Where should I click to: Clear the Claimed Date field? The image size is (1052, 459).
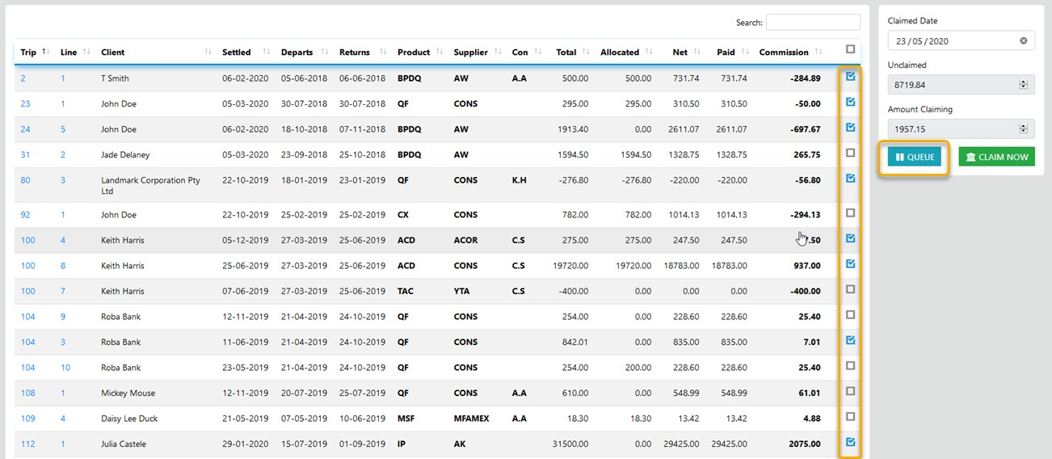(1023, 40)
